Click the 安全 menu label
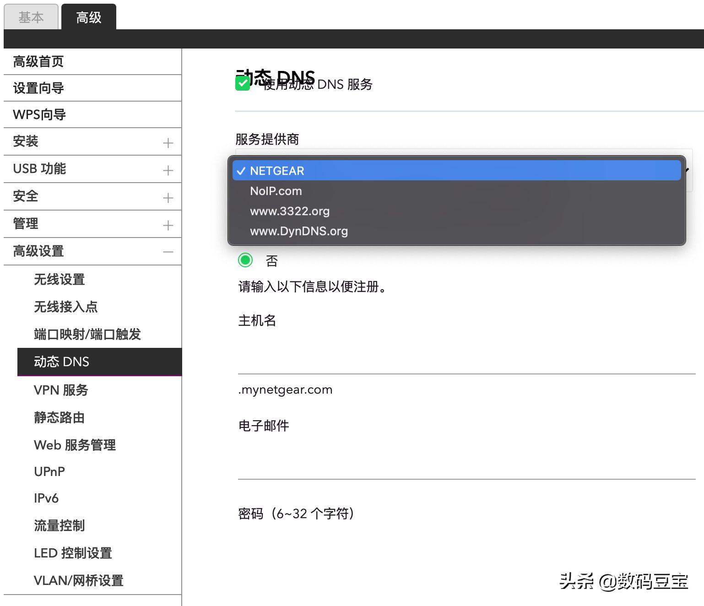Image resolution: width=704 pixels, height=606 pixels. coord(26,196)
